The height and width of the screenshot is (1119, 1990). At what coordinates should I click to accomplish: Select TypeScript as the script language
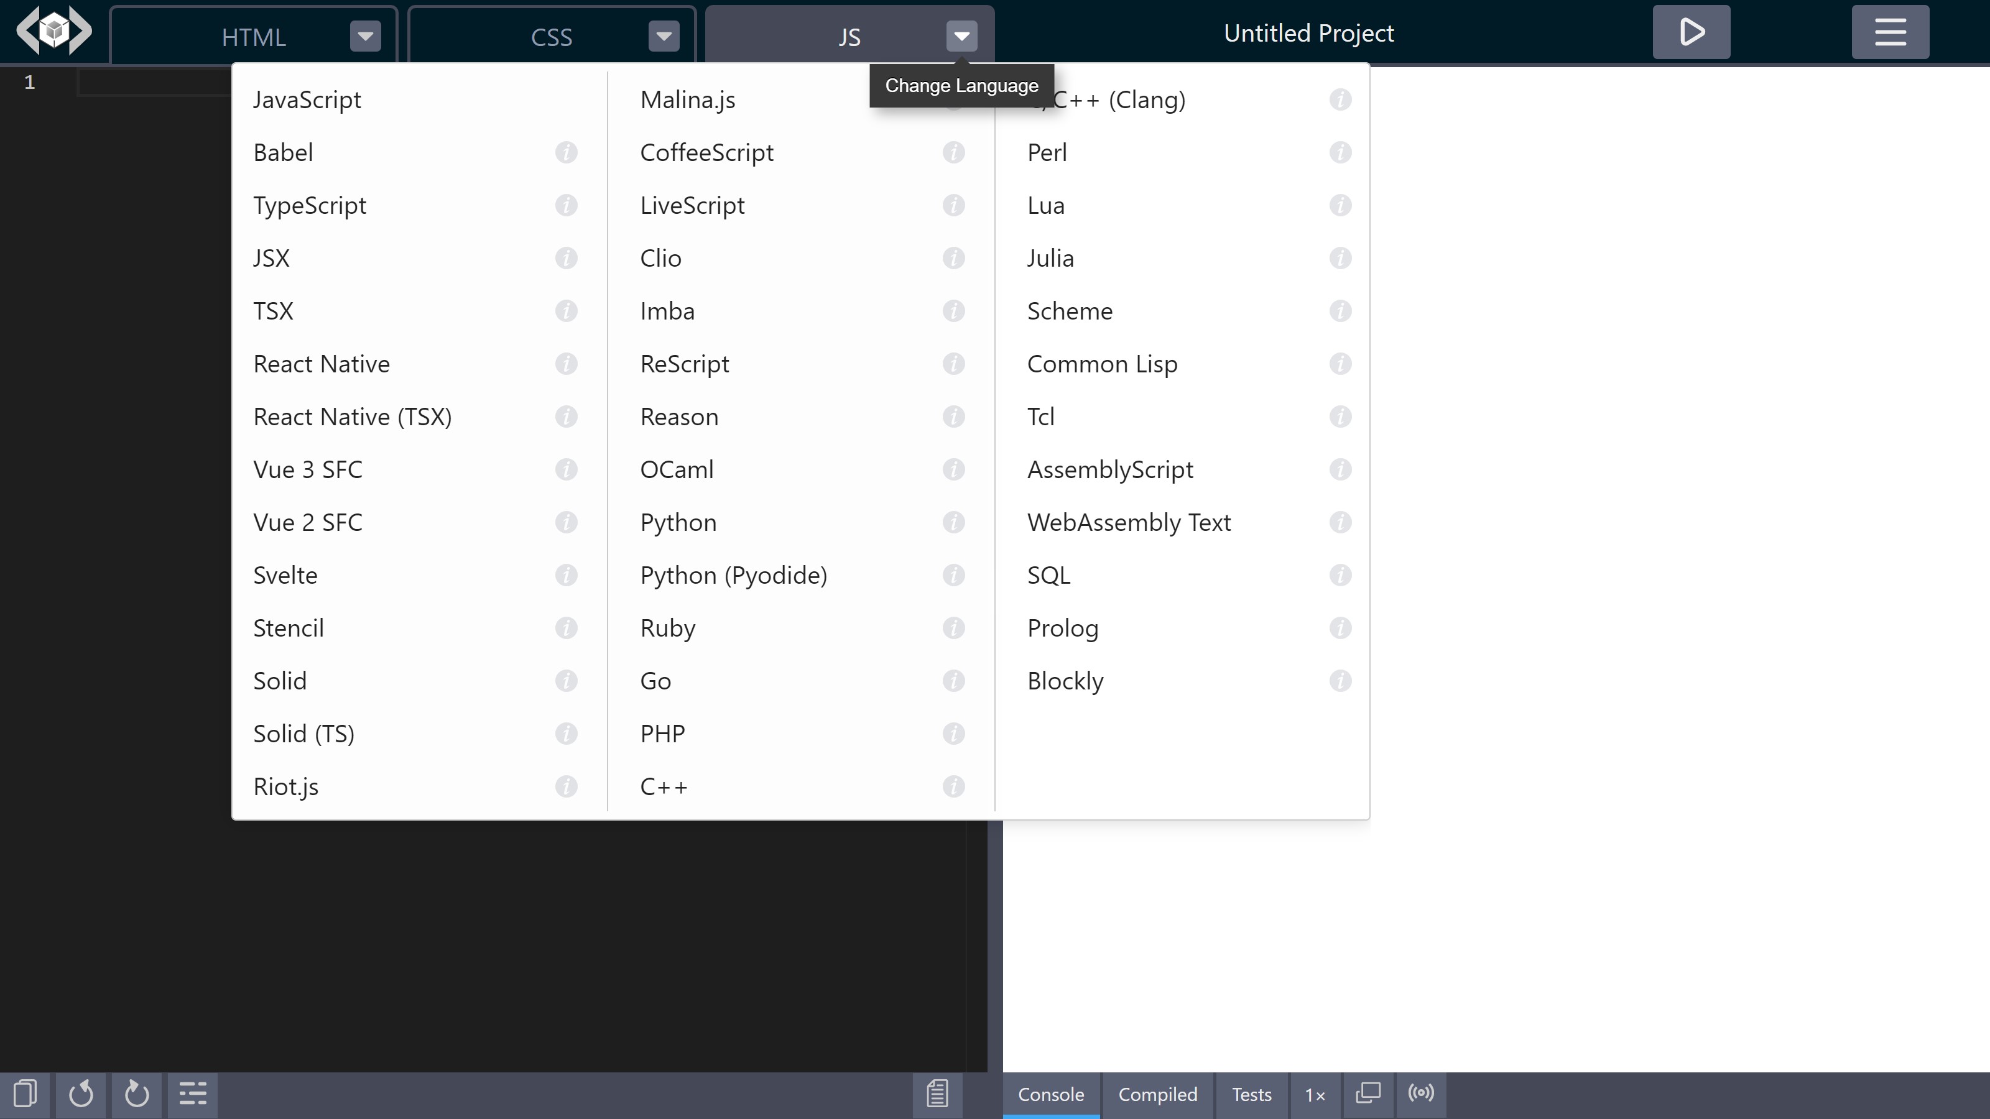(310, 205)
